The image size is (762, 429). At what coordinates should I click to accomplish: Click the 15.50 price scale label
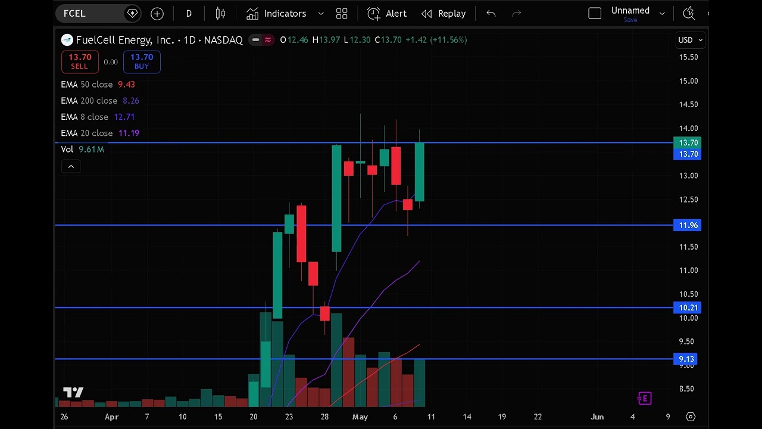[x=689, y=57]
